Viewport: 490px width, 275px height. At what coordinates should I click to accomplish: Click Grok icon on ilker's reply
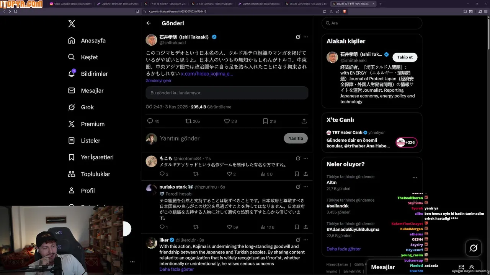click(x=298, y=240)
